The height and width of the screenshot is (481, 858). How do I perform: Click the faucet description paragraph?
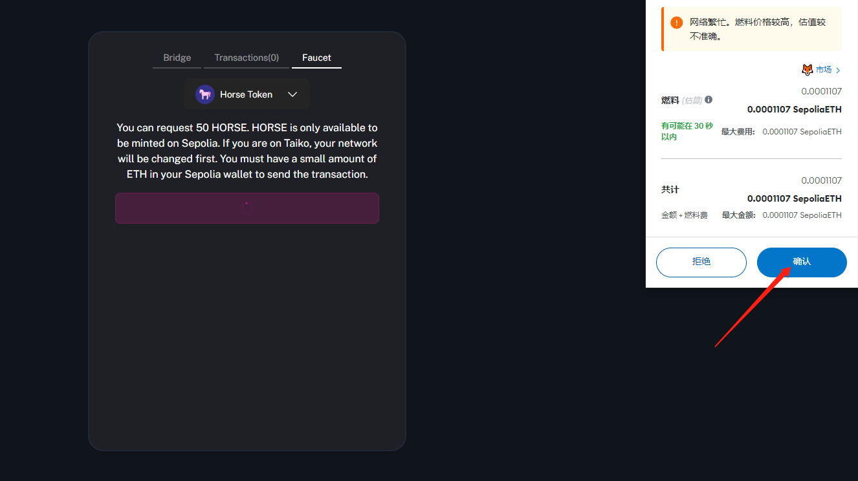[x=247, y=151]
